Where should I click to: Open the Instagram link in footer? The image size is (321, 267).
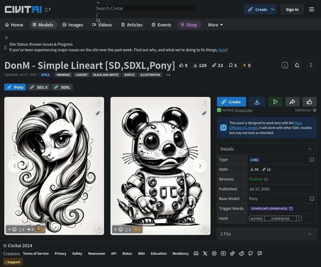(214, 253)
